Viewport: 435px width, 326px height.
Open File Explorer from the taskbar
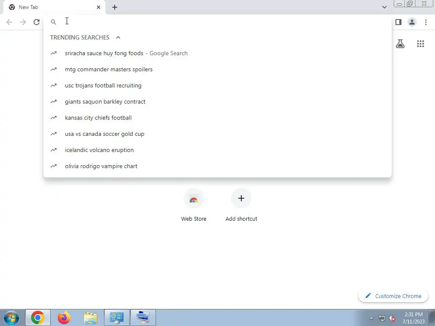pyautogui.click(x=90, y=318)
